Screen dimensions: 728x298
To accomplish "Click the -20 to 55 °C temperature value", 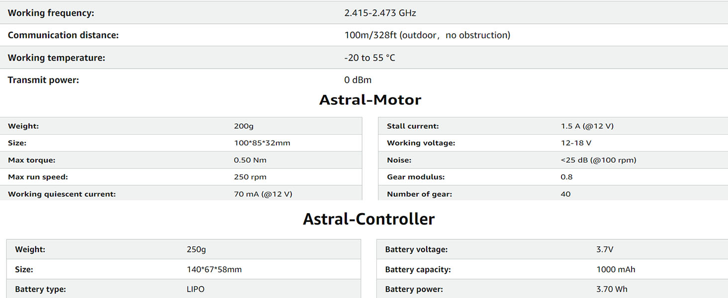I will (369, 58).
